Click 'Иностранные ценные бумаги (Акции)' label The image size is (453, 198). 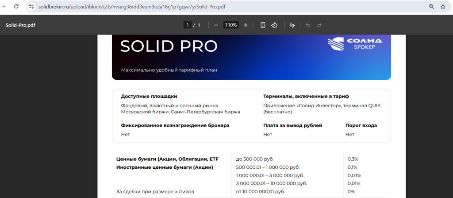tap(165, 167)
